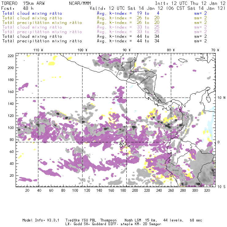Click the black "Total precipitation mixing ratio" legend line
The image size is (227, 227).
(x=42, y=41)
